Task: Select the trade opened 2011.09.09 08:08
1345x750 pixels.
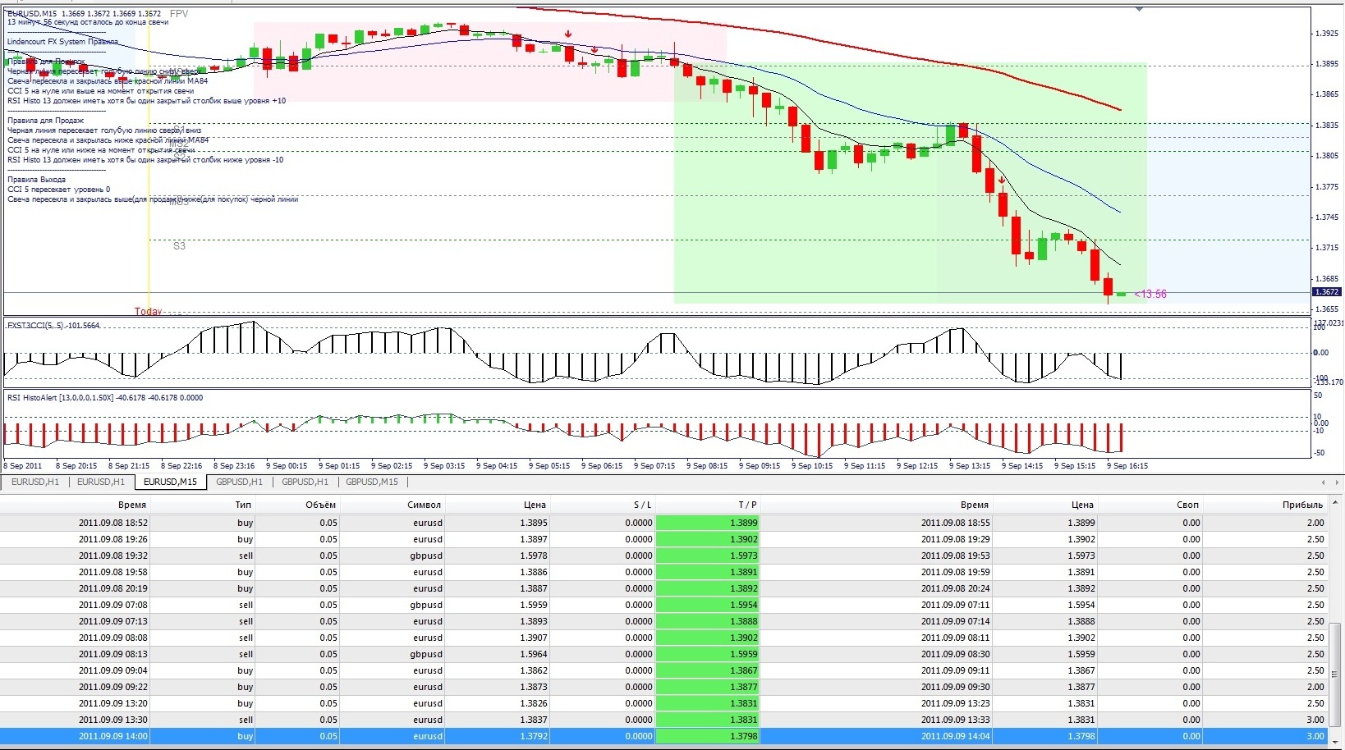Action: tap(663, 638)
